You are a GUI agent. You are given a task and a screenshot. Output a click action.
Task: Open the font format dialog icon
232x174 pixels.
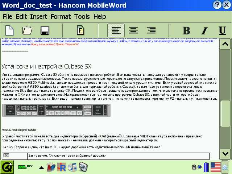pyautogui.click(x=80, y=30)
